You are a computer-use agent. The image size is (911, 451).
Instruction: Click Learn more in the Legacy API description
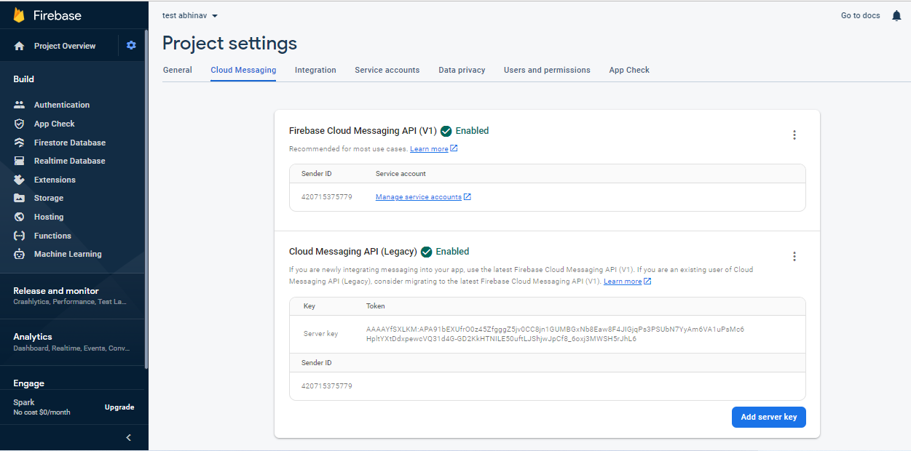(623, 282)
